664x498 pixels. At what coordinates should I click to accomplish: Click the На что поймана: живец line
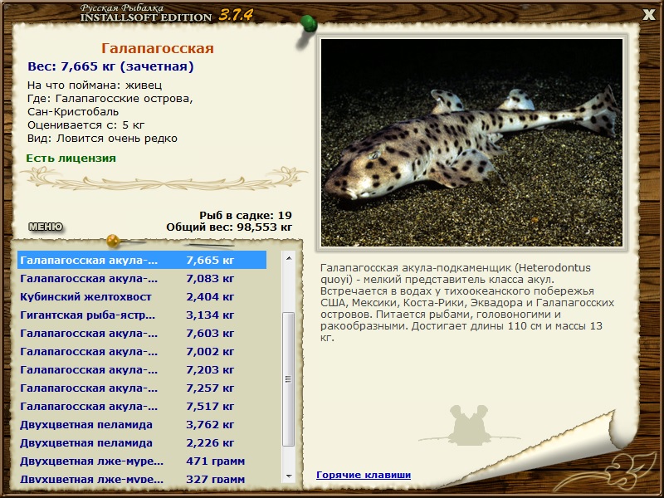click(95, 85)
